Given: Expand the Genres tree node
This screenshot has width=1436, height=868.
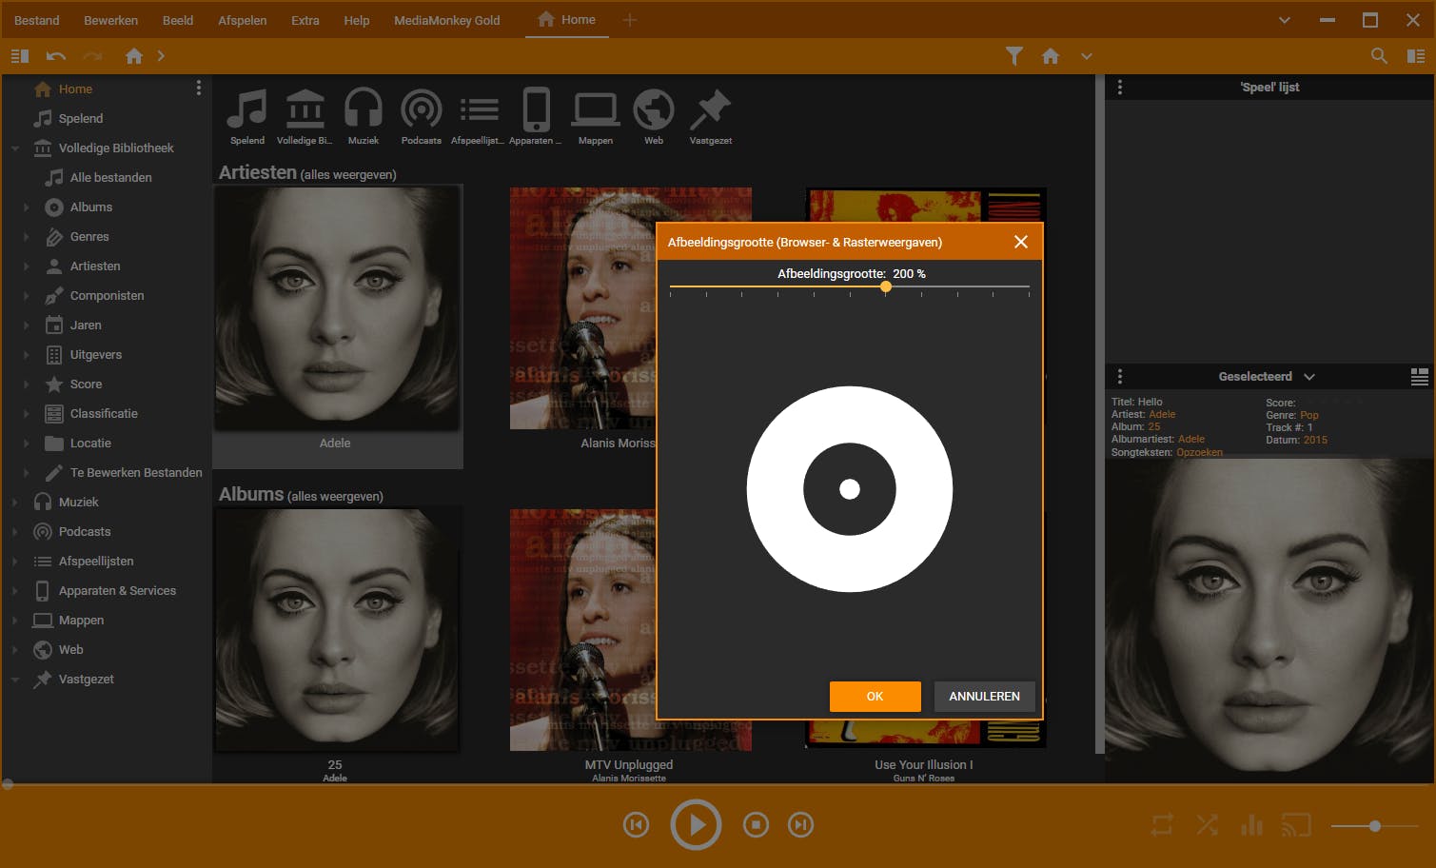Looking at the screenshot, I should 27,237.
